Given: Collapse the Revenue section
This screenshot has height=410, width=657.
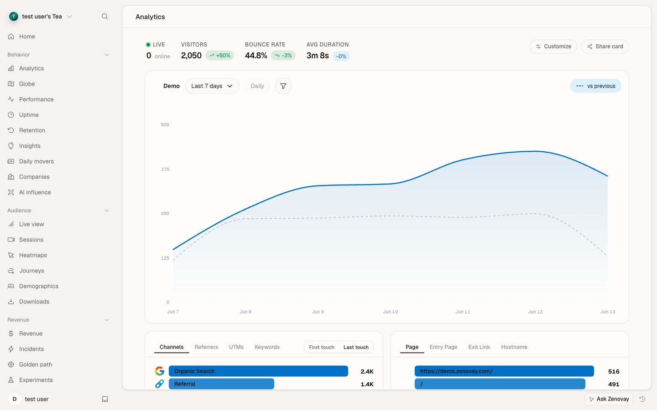Looking at the screenshot, I should click(107, 320).
